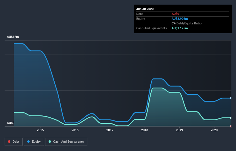Toggle Cash And Equivalents legend button
Viewport: 236px width, 151px height.
point(66,142)
